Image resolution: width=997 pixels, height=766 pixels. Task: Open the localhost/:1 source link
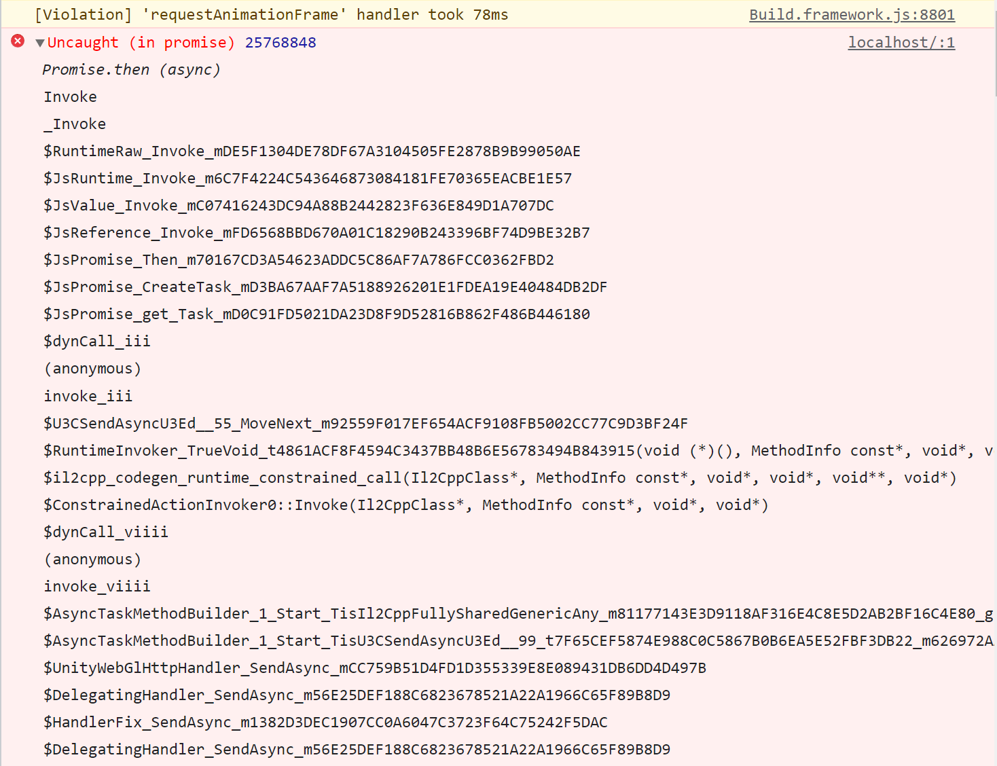901,43
